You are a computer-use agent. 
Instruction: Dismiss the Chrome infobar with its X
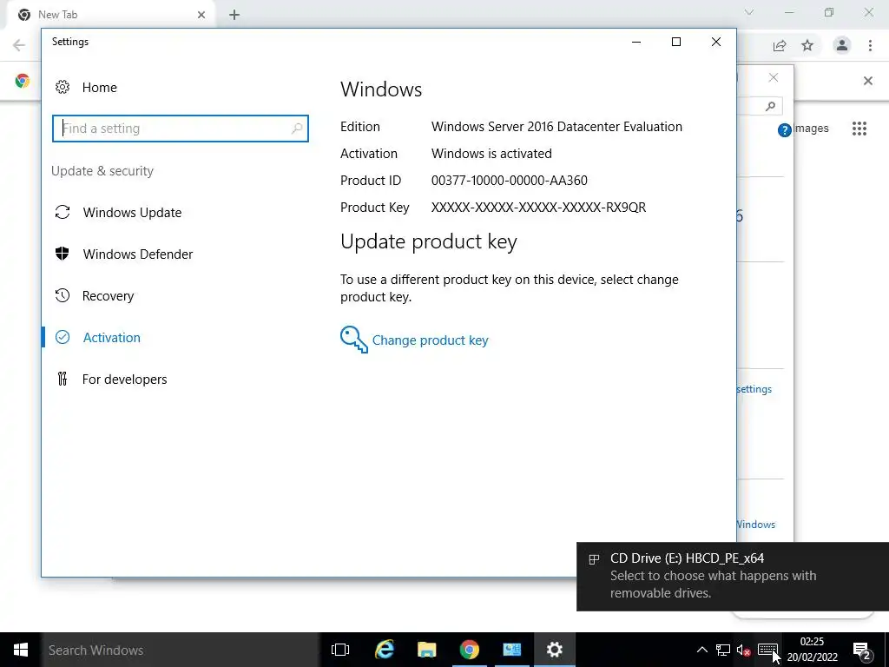tap(868, 81)
